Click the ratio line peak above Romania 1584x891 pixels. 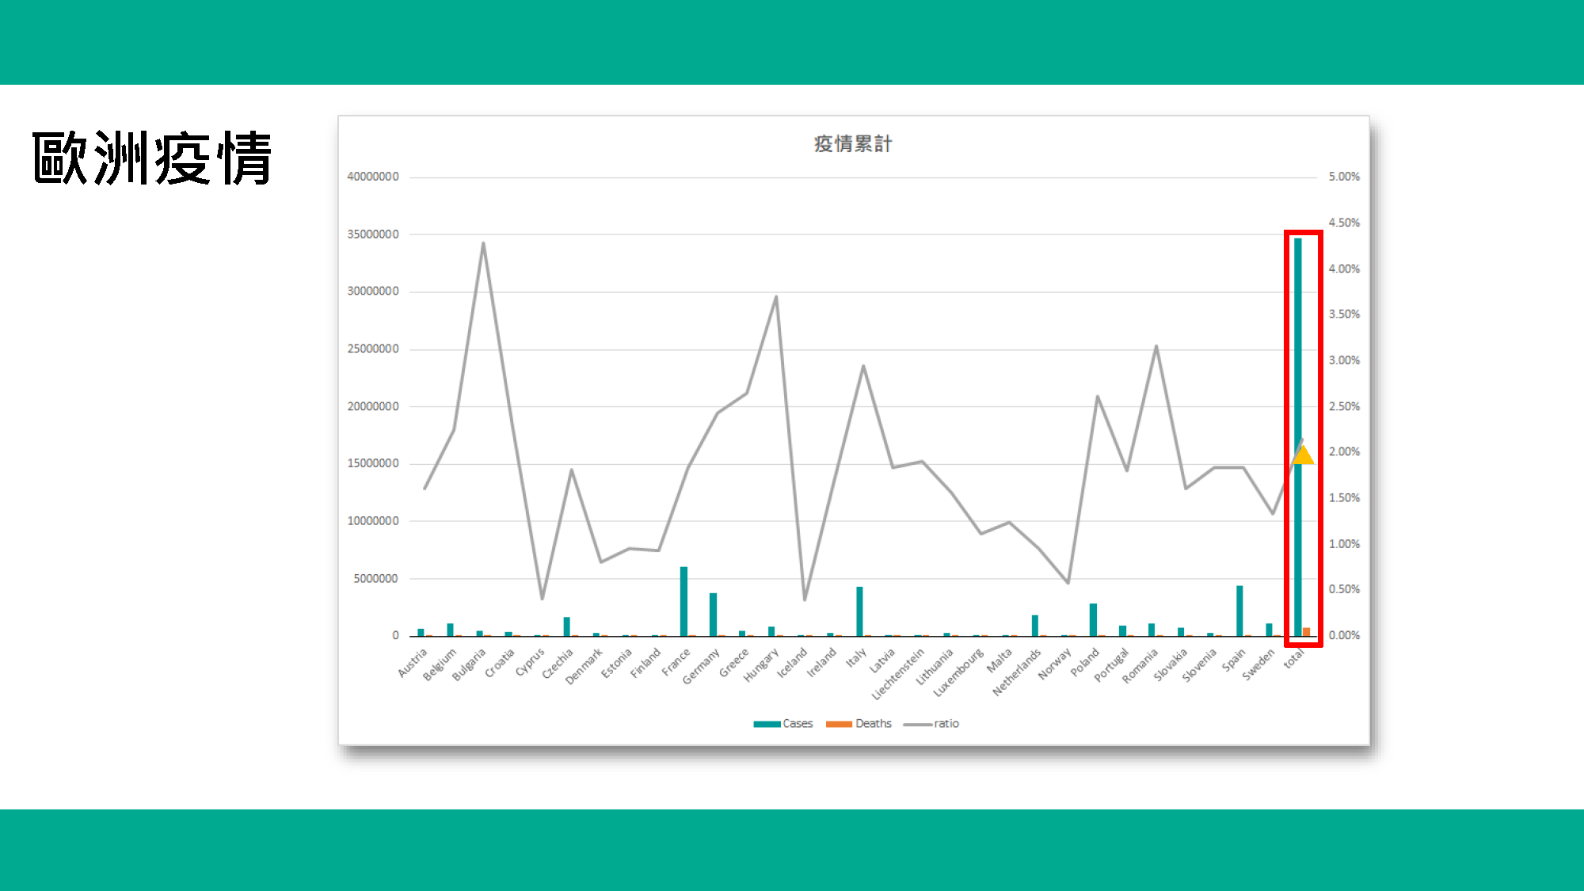pyautogui.click(x=1156, y=346)
